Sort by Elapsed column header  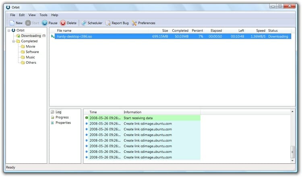216,31
